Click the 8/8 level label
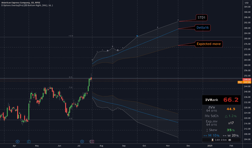Screen dimensions: 252x148 pos(71,77)
